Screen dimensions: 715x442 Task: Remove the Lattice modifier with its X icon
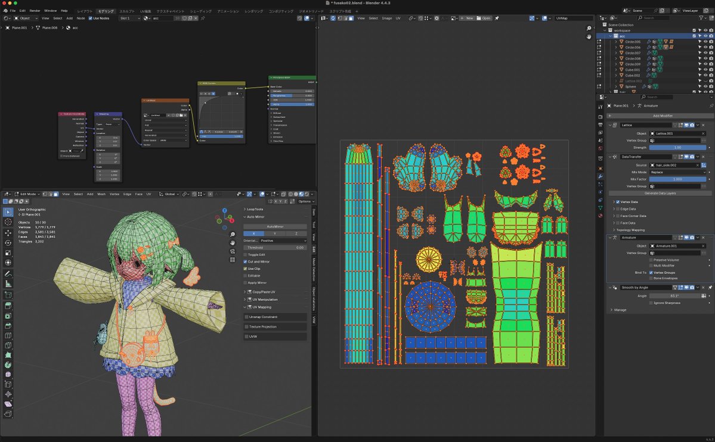point(703,125)
